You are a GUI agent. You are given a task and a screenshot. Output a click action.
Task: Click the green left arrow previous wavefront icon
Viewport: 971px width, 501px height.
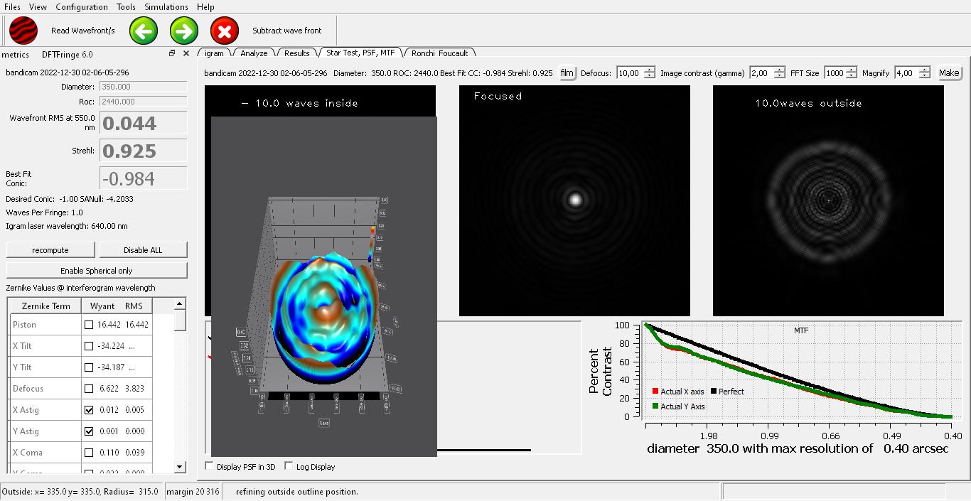[x=144, y=31]
